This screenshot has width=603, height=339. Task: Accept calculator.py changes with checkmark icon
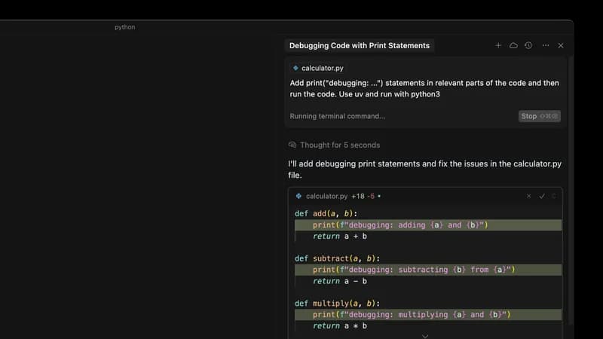coord(541,196)
